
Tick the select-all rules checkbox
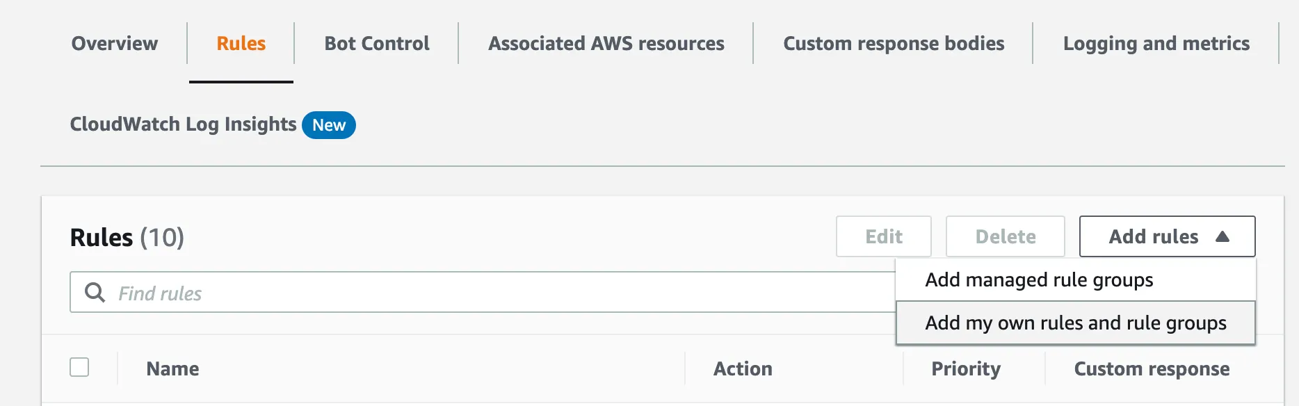[79, 367]
